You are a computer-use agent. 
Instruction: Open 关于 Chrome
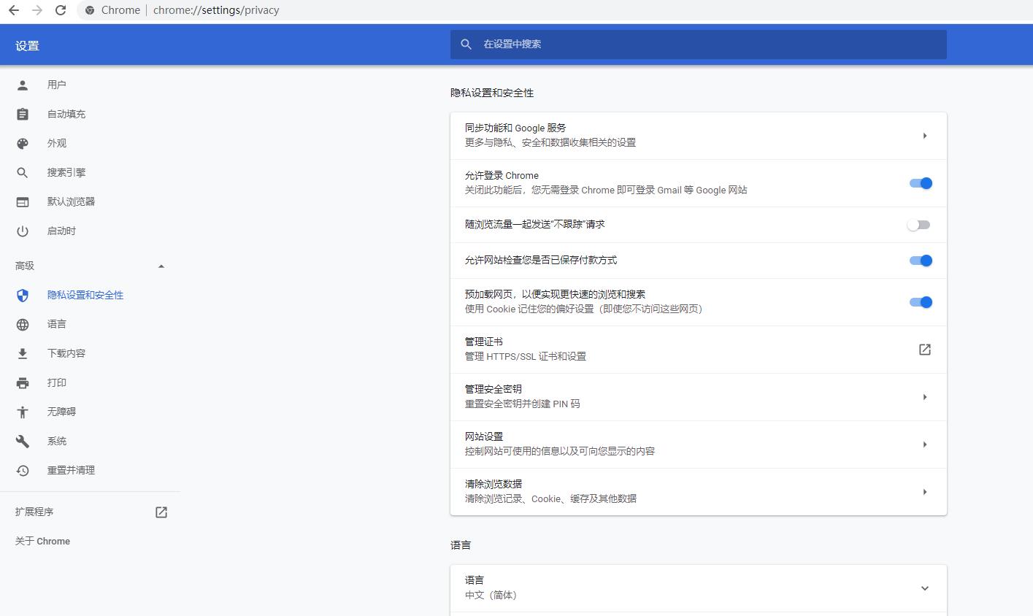click(42, 541)
